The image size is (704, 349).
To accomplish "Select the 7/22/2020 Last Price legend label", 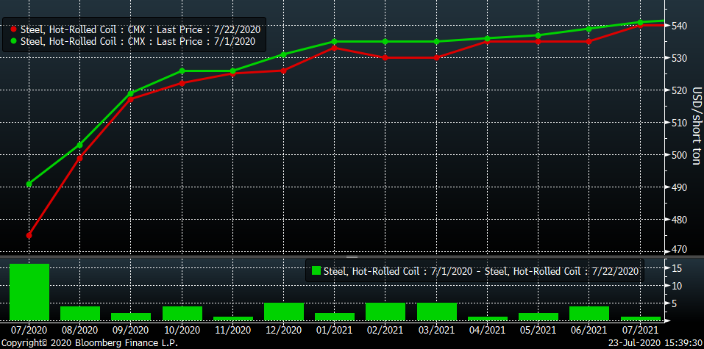I will tap(141, 29).
